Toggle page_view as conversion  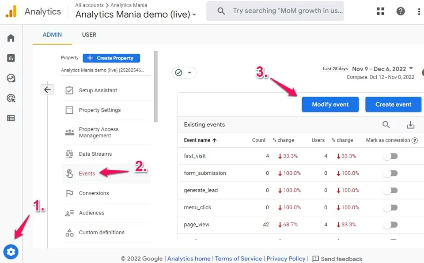[x=391, y=225]
